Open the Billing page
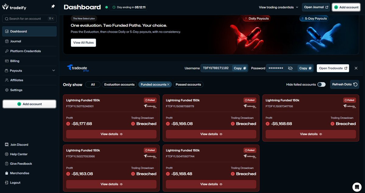365x193 pixels. click(x=29, y=61)
